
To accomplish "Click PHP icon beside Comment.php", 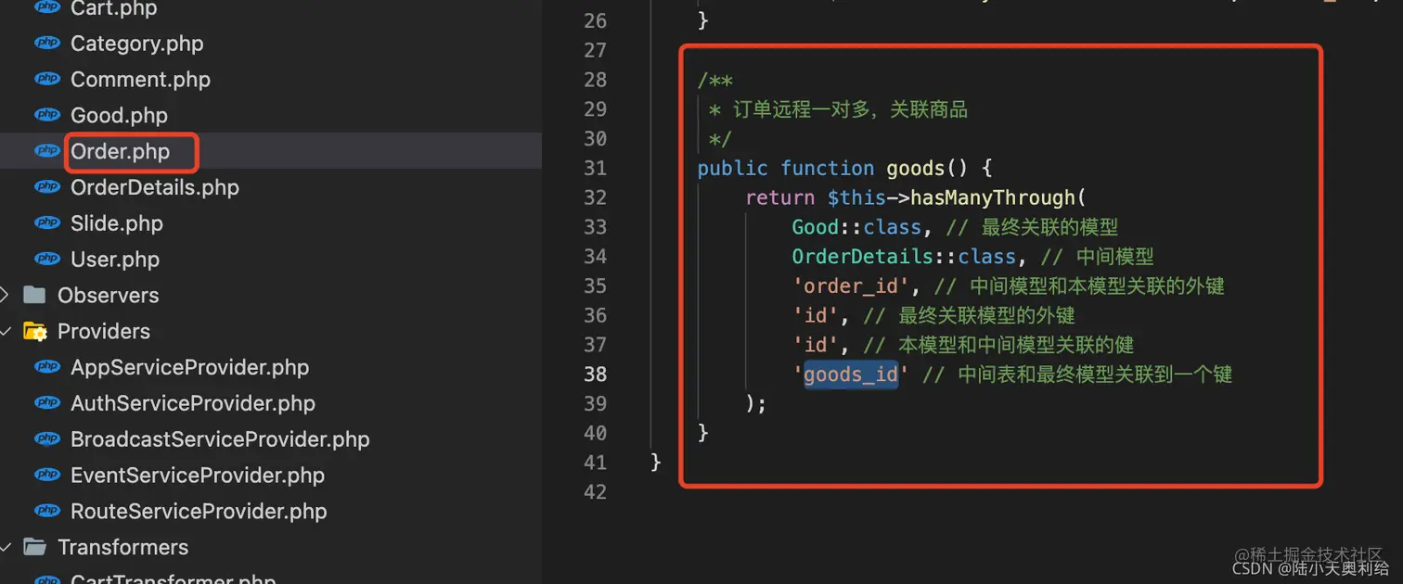I will tap(47, 80).
